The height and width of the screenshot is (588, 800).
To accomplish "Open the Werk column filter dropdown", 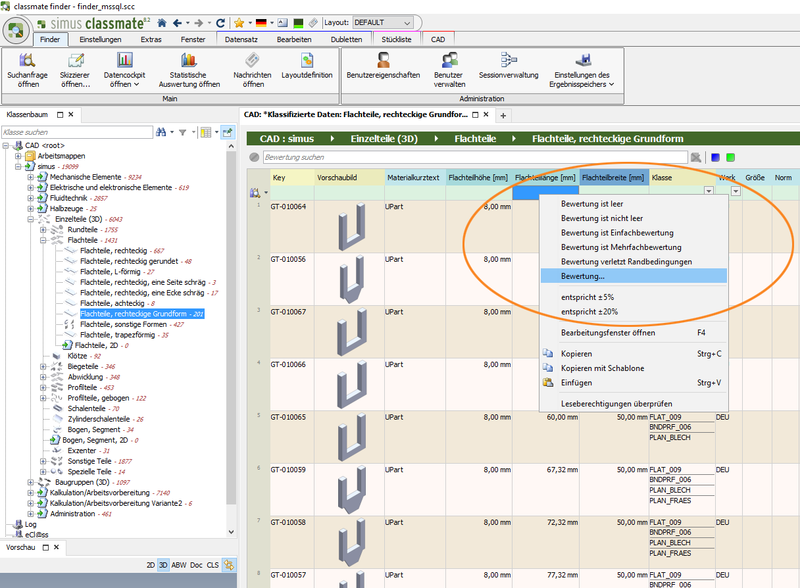I will [736, 191].
